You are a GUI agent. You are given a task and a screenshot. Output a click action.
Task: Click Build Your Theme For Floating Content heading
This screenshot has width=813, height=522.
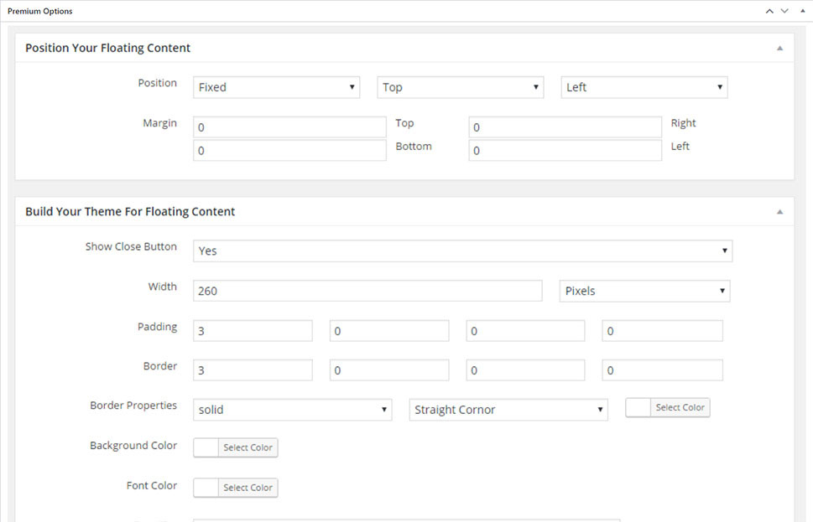(130, 212)
